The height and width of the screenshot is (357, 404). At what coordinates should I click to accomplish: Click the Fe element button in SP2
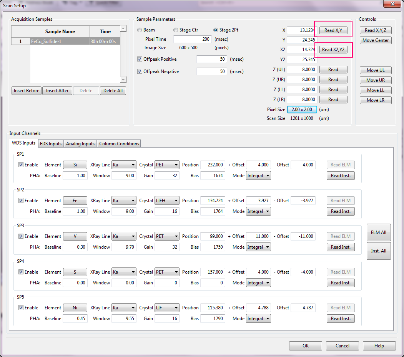[x=75, y=201]
